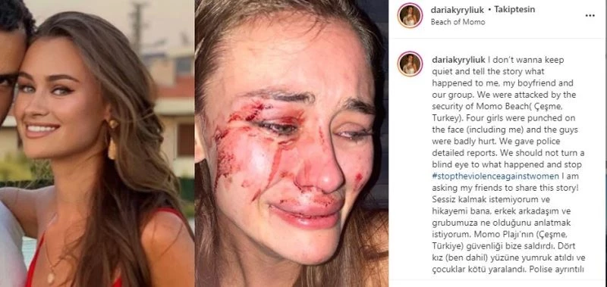Click the earring in the left photo

pyautogui.click(x=112, y=140)
